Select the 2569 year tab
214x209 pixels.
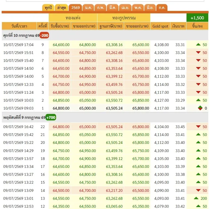click(x=75, y=8)
